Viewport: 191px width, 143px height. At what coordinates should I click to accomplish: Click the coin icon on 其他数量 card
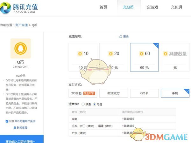(x=166, y=54)
